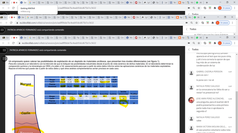The image size is (238, 133).
Task: Click 'Todos' chat heading in front window
Action: coord(195,49)
